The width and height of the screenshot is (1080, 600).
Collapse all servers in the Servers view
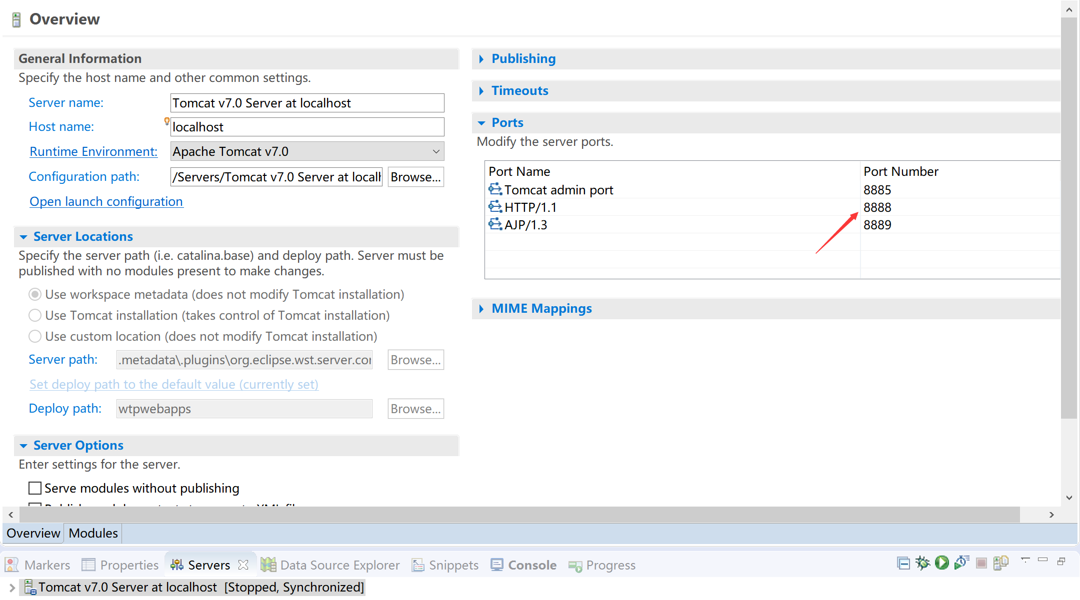tap(903, 563)
